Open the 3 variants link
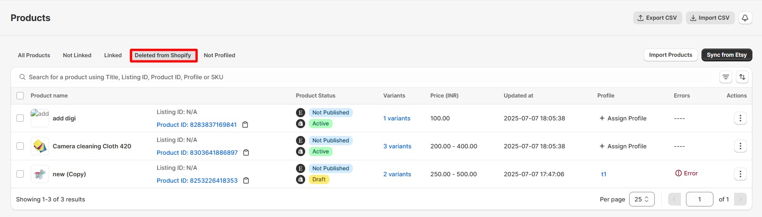Viewport: 762px width, 217px height. tap(397, 146)
